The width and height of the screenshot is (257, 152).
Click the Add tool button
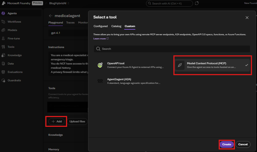[56, 121]
